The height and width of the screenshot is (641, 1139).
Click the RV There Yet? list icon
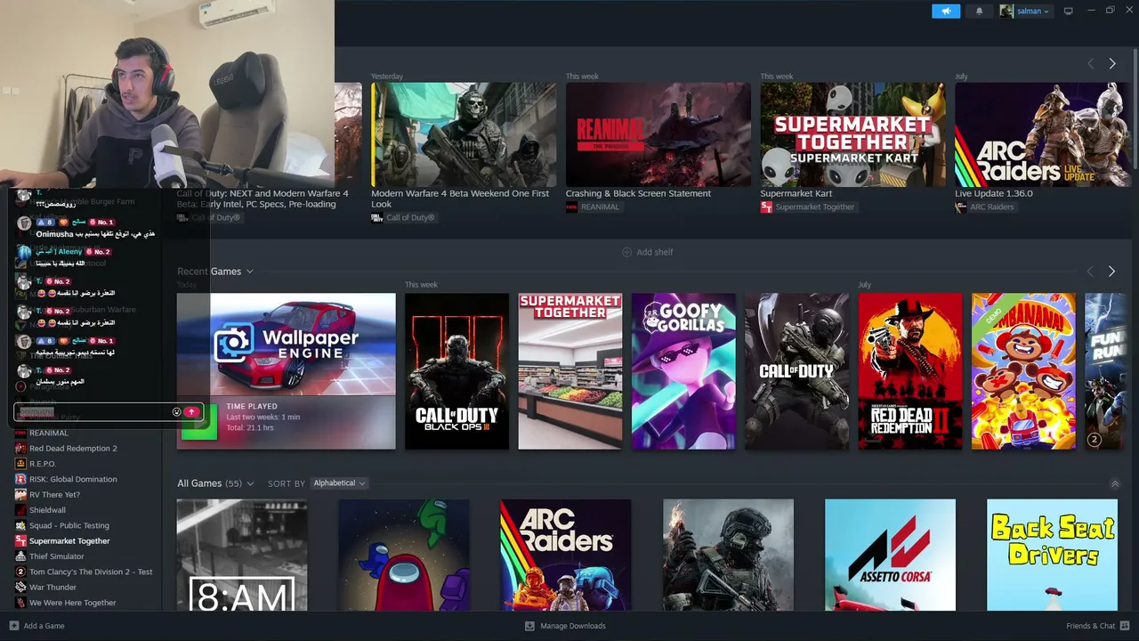coord(20,495)
